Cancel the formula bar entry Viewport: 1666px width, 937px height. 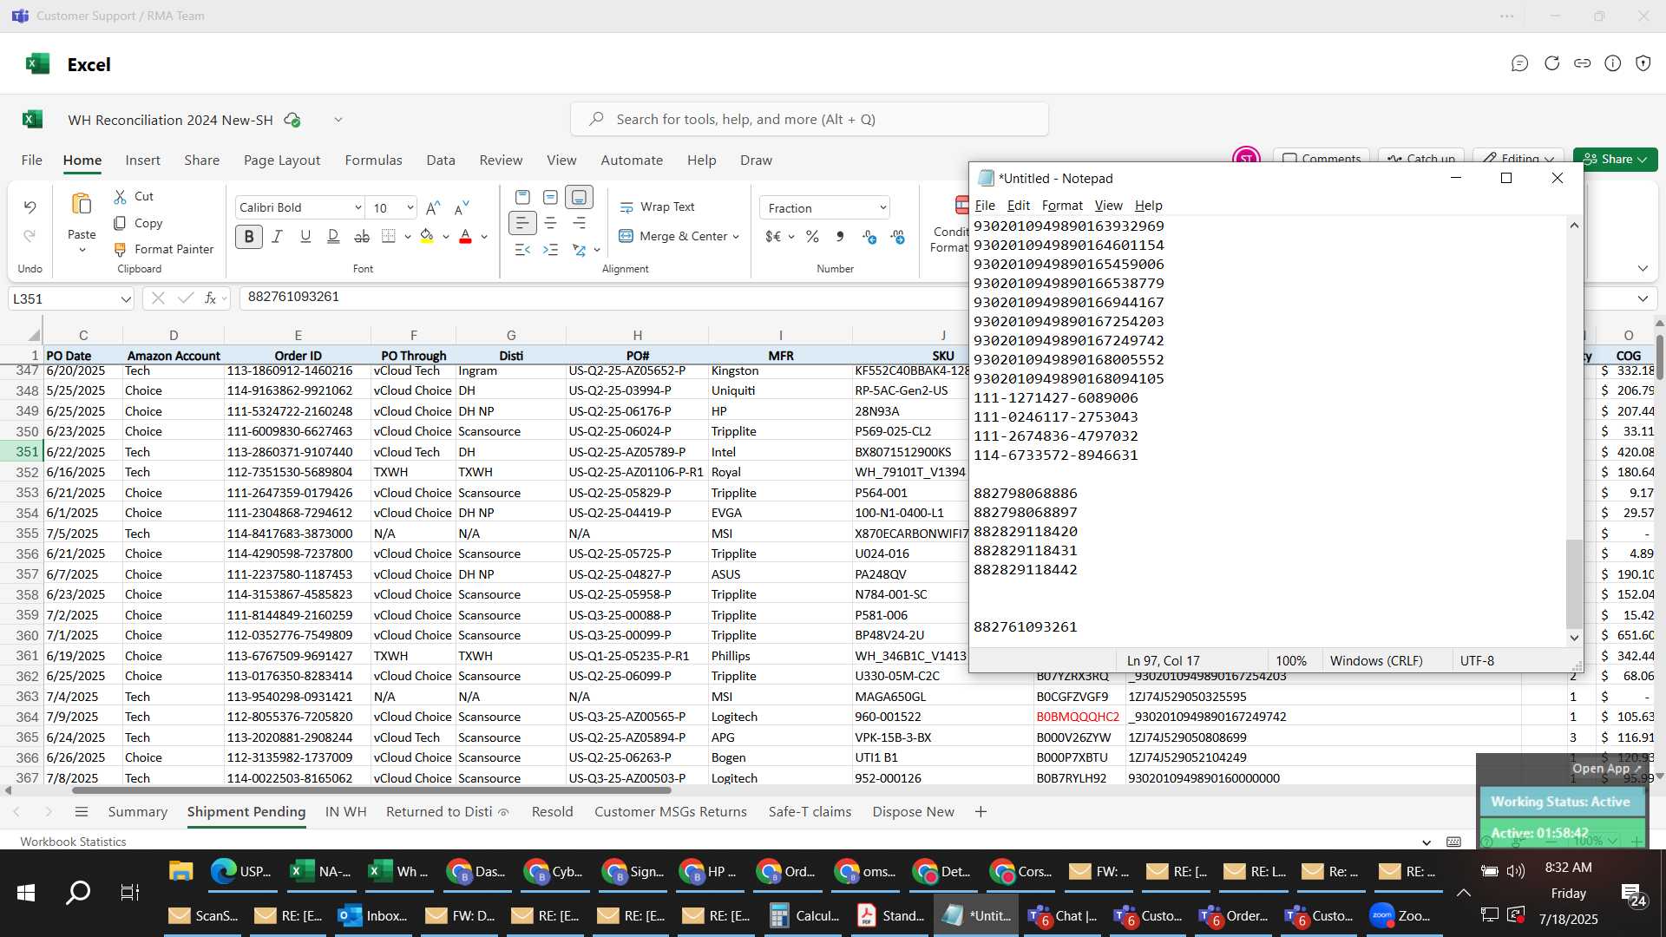[x=157, y=298]
